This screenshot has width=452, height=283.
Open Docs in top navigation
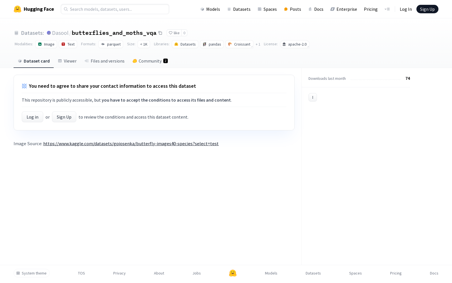coord(316,9)
